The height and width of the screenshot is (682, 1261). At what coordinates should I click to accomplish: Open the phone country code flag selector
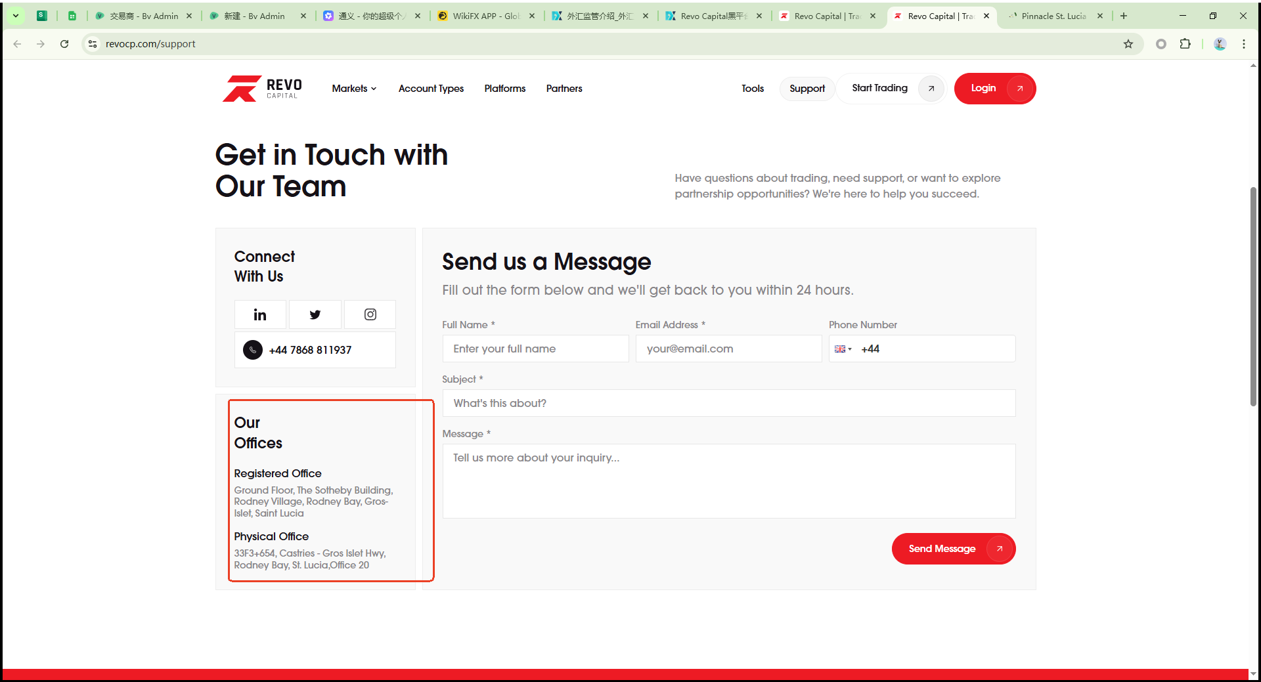(x=843, y=349)
